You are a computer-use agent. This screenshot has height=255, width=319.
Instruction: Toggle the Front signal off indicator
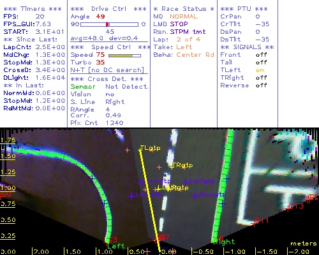261,55
